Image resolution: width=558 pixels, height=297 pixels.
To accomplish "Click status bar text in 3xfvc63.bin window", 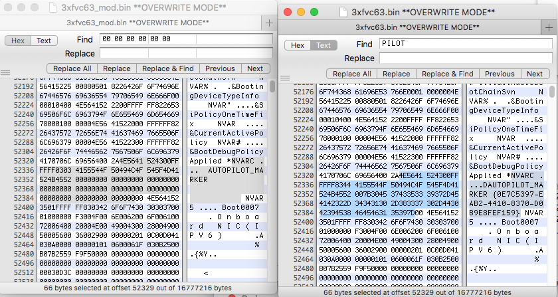I will click(x=417, y=293).
